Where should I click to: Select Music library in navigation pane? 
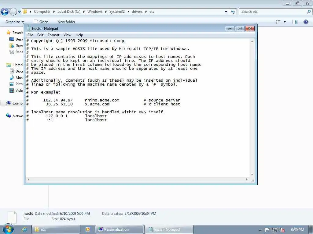[x=16, y=78]
